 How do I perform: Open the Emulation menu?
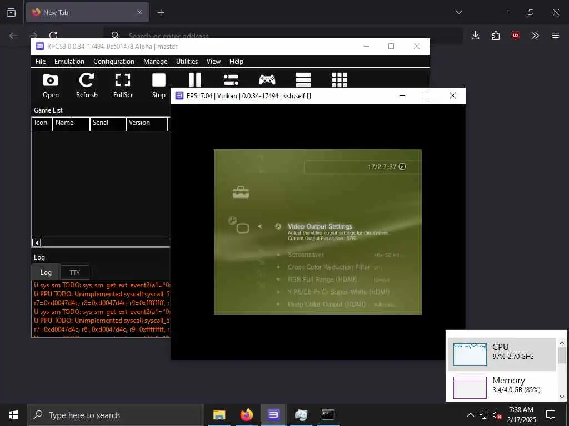[69, 62]
